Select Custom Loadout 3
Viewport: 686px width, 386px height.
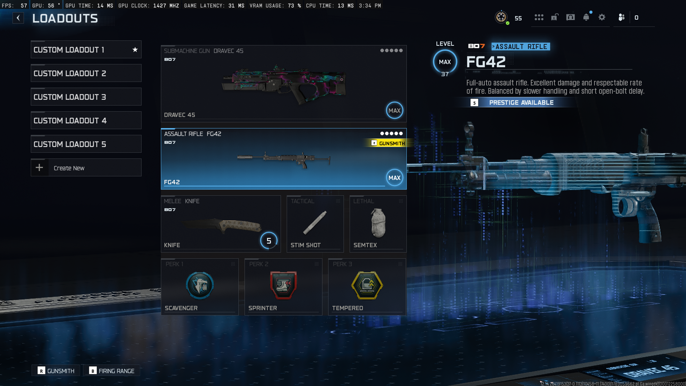(86, 97)
